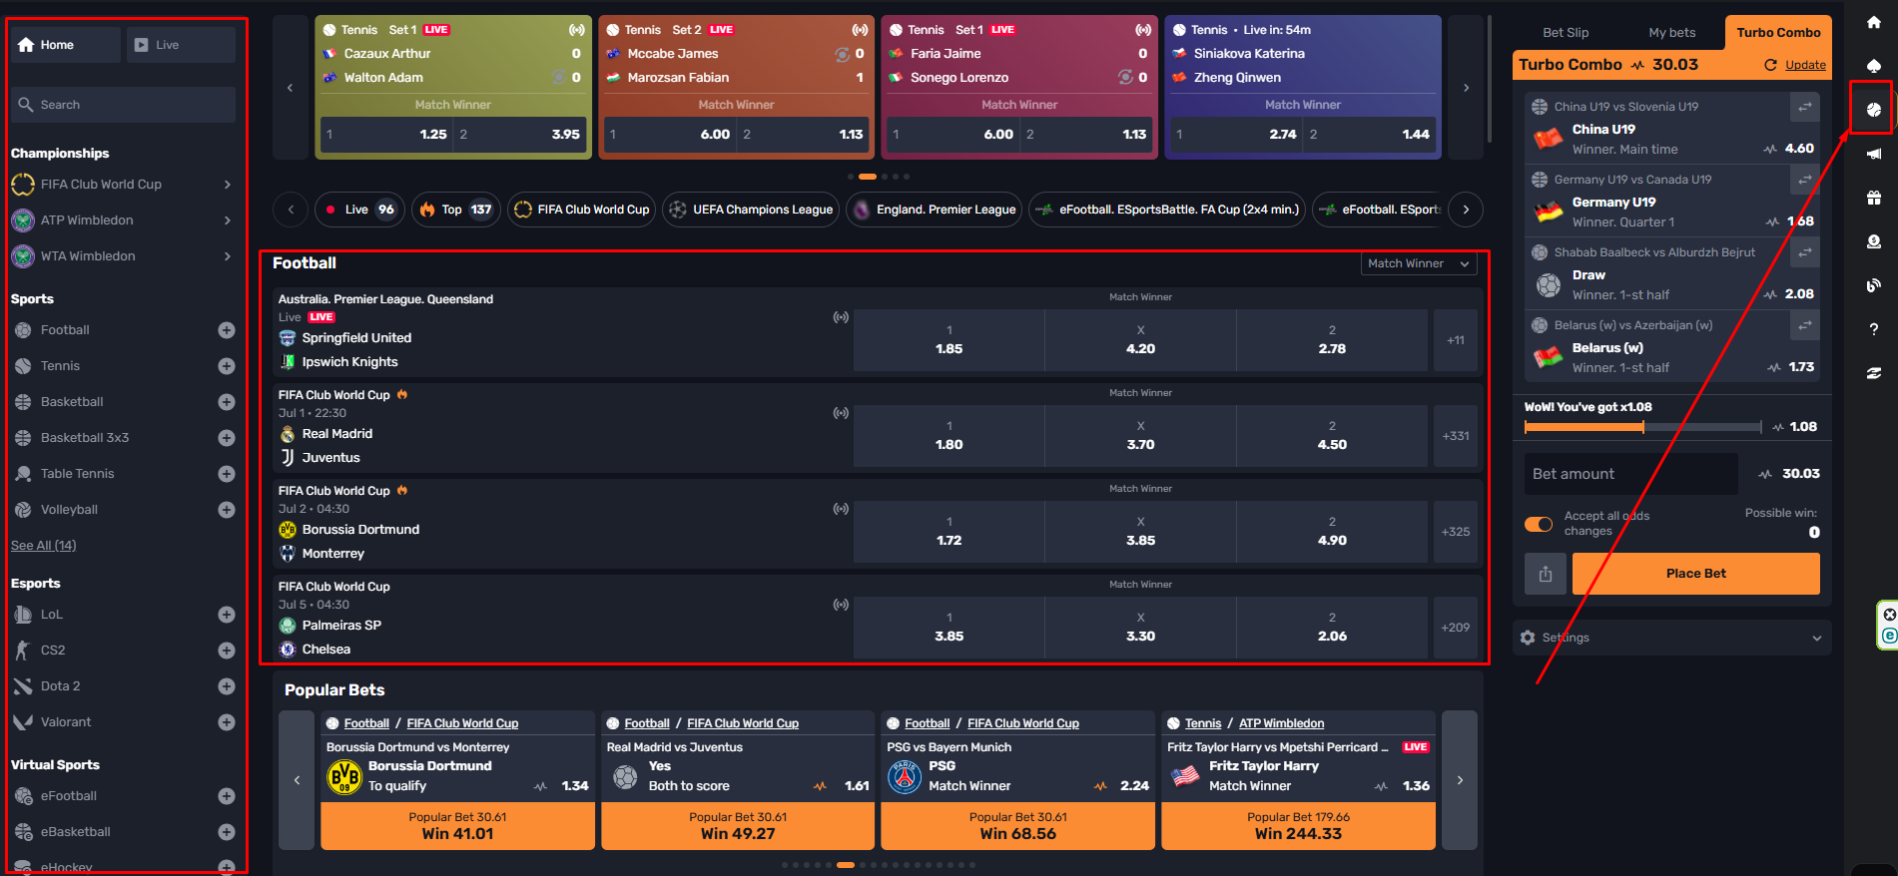
Task: Open the home icon in right rail
Action: click(1873, 22)
